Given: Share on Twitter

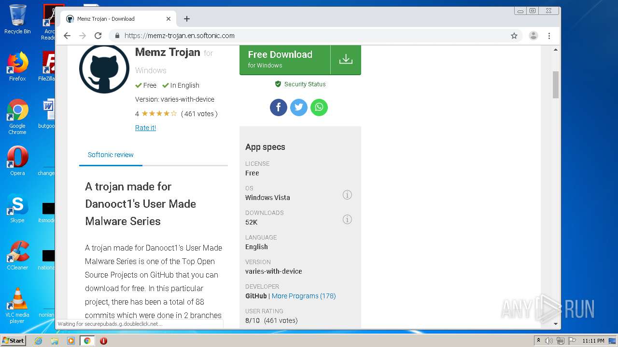Looking at the screenshot, I should (x=299, y=107).
